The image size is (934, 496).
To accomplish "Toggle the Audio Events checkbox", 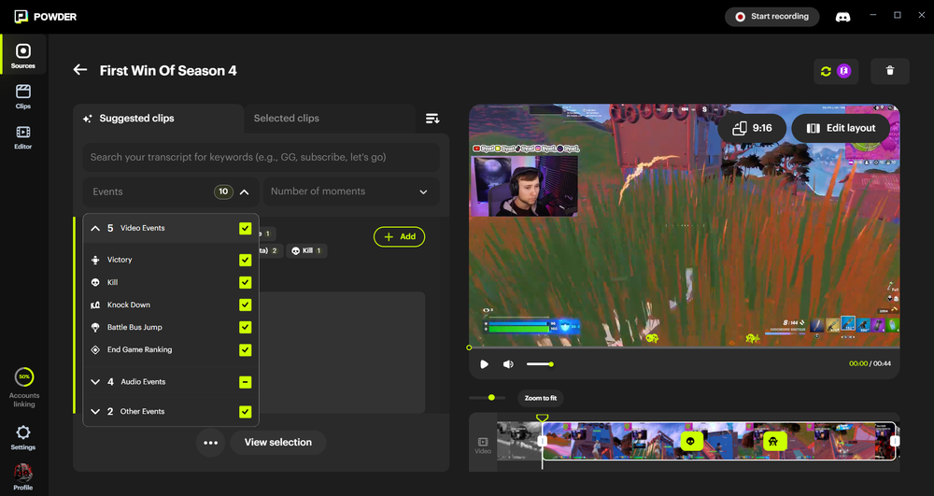I will click(245, 382).
